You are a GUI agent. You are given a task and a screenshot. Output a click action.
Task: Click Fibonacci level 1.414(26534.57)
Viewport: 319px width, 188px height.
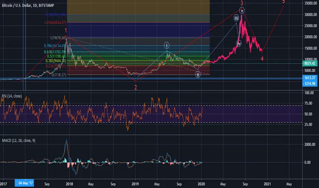click(x=55, y=22)
